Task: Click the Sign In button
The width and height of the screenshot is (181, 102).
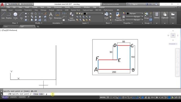Action: click(134, 4)
